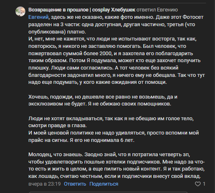215x193 pixels.
Task: Click the line 'прайс на сигны'
Action: pos(81,140)
